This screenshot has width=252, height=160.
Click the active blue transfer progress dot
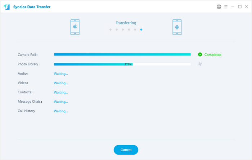tap(141, 30)
